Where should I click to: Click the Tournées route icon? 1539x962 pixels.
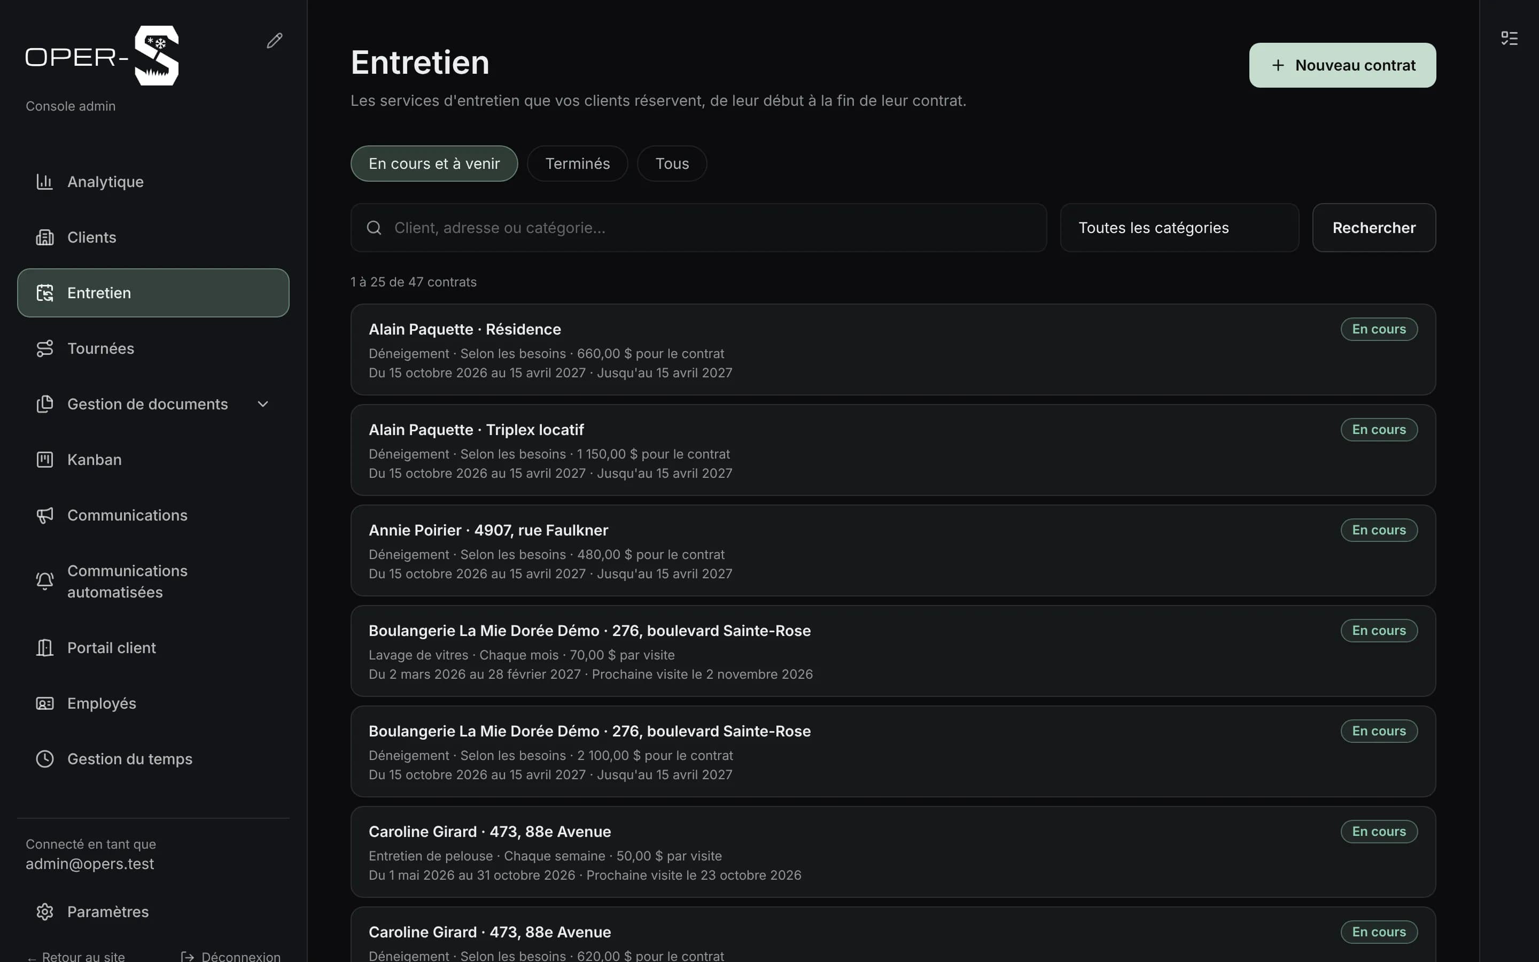(44, 348)
